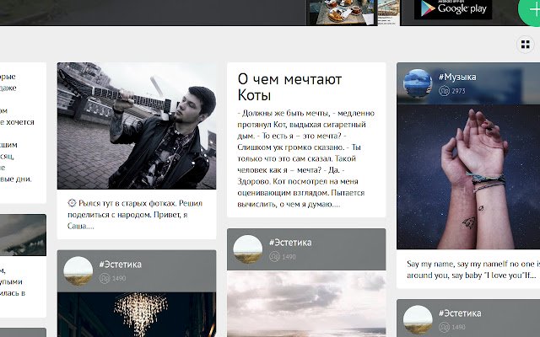Click the excerpt beginning "Должны же быть мечты"

[x=306, y=158]
